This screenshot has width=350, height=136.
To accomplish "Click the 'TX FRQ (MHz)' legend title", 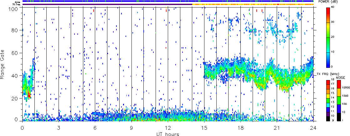I will (328, 74).
